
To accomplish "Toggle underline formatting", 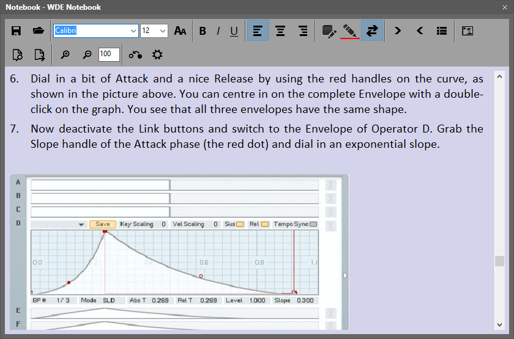I will tap(234, 31).
